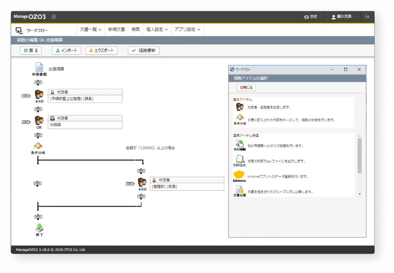Screen dimensions: 394x273
Task: Click the ManageOZO3 3.18.0 footer text
Action: pos(51,250)
